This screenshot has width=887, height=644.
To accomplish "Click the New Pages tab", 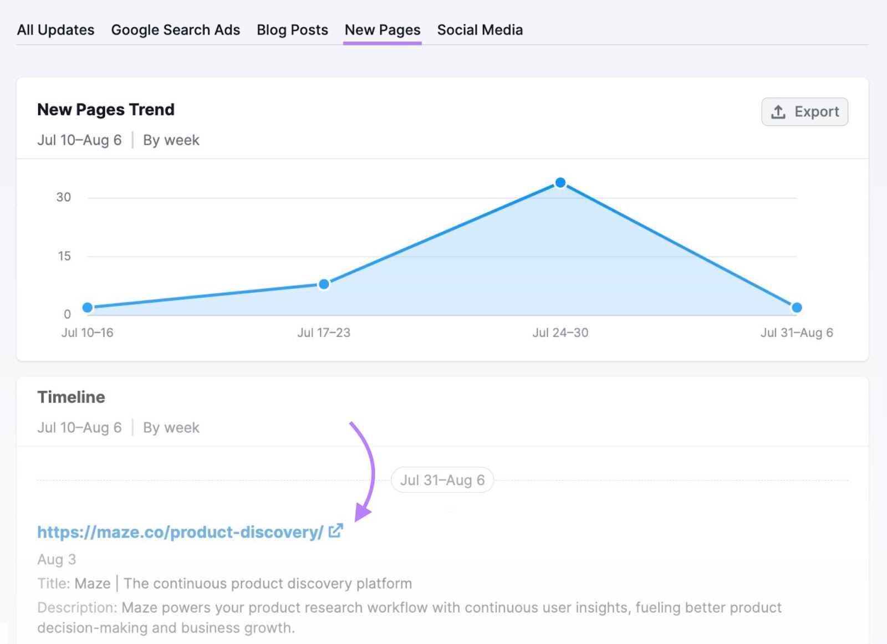I will [382, 30].
